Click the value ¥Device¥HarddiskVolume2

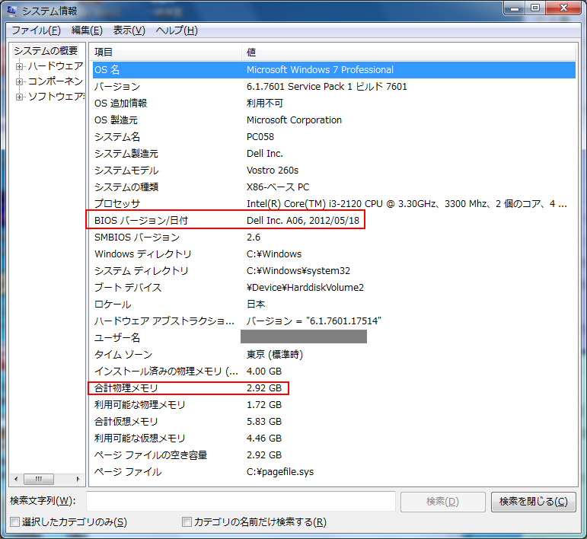click(x=305, y=288)
